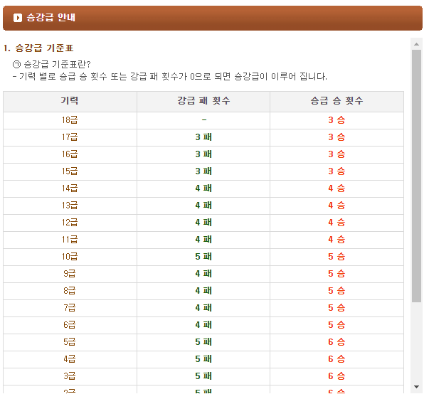Image resolution: width=424 pixels, height=399 pixels.
Task: Select the 14급 rank cell
Action: coord(70,188)
